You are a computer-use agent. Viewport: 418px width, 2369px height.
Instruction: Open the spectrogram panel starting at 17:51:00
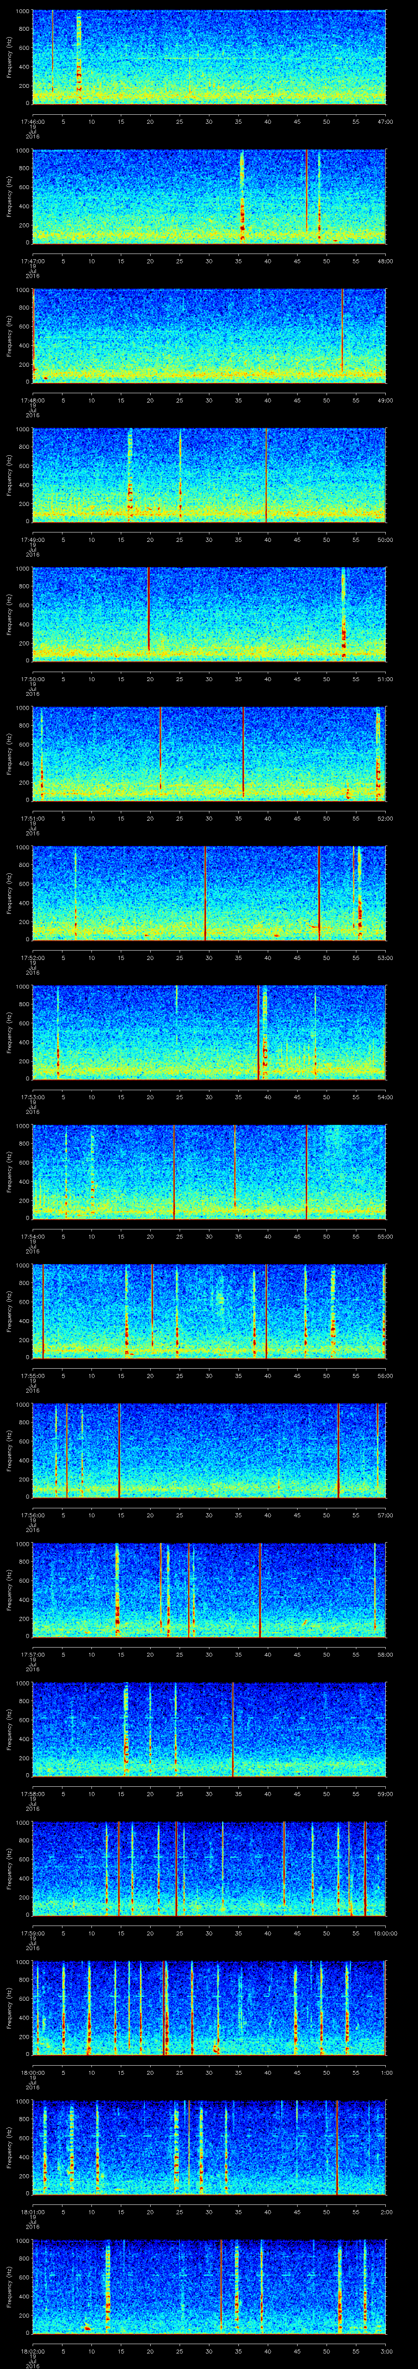pyautogui.click(x=209, y=754)
